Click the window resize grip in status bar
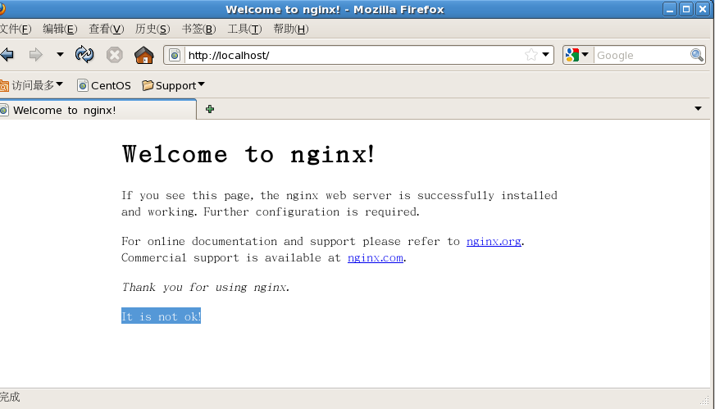Image resolution: width=715 pixels, height=409 pixels. click(x=705, y=400)
